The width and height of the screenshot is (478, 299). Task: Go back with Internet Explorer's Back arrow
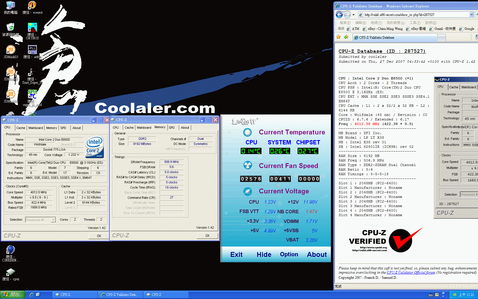(x=339, y=15)
